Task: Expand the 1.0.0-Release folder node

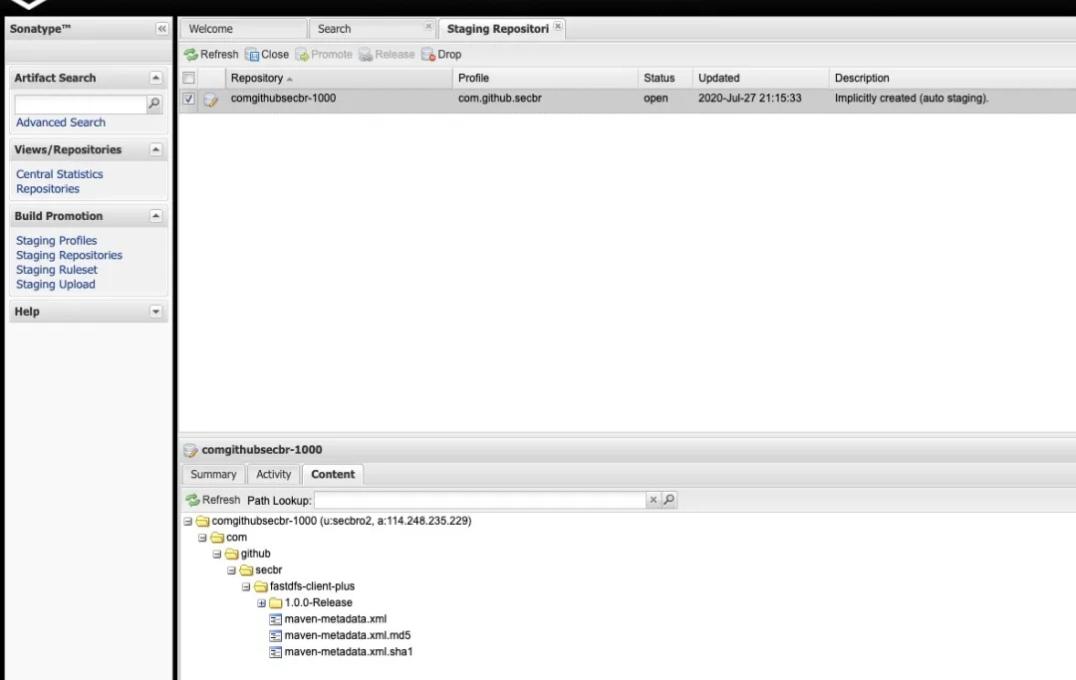Action: tap(262, 602)
